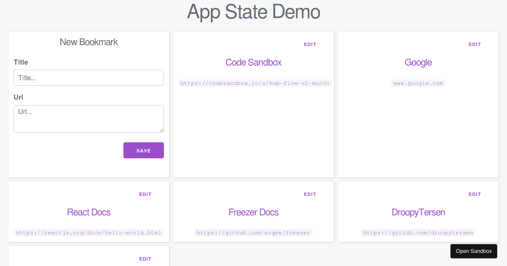Save the new bookmark
The image size is (507, 266).
[x=144, y=150]
